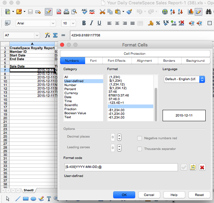Toggle Bold formatting in the toolbar
This screenshot has height=203, width=214.
pyautogui.click(x=84, y=23)
